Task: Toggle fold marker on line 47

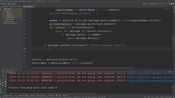Action: click(x=31, y=27)
